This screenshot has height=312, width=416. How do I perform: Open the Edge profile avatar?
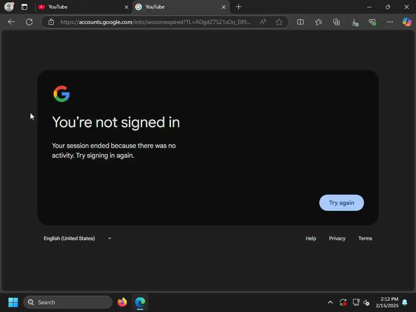pyautogui.click(x=9, y=6)
